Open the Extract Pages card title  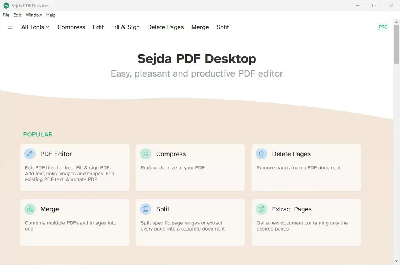point(291,209)
